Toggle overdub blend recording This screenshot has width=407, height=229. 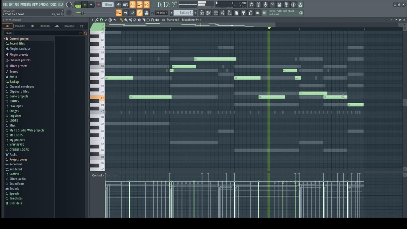140,5
